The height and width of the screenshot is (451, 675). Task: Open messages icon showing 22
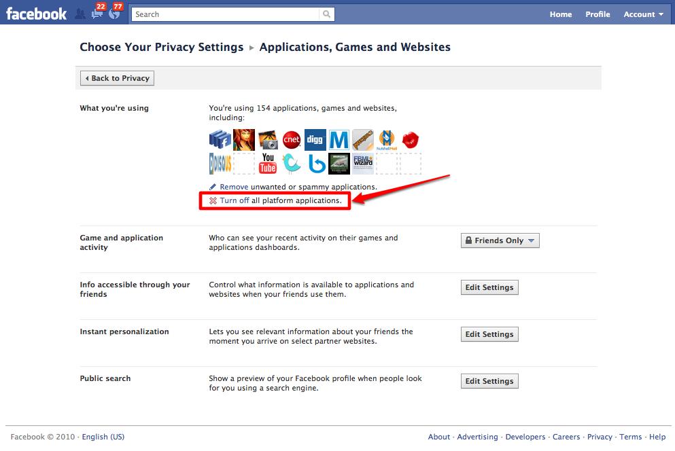97,14
